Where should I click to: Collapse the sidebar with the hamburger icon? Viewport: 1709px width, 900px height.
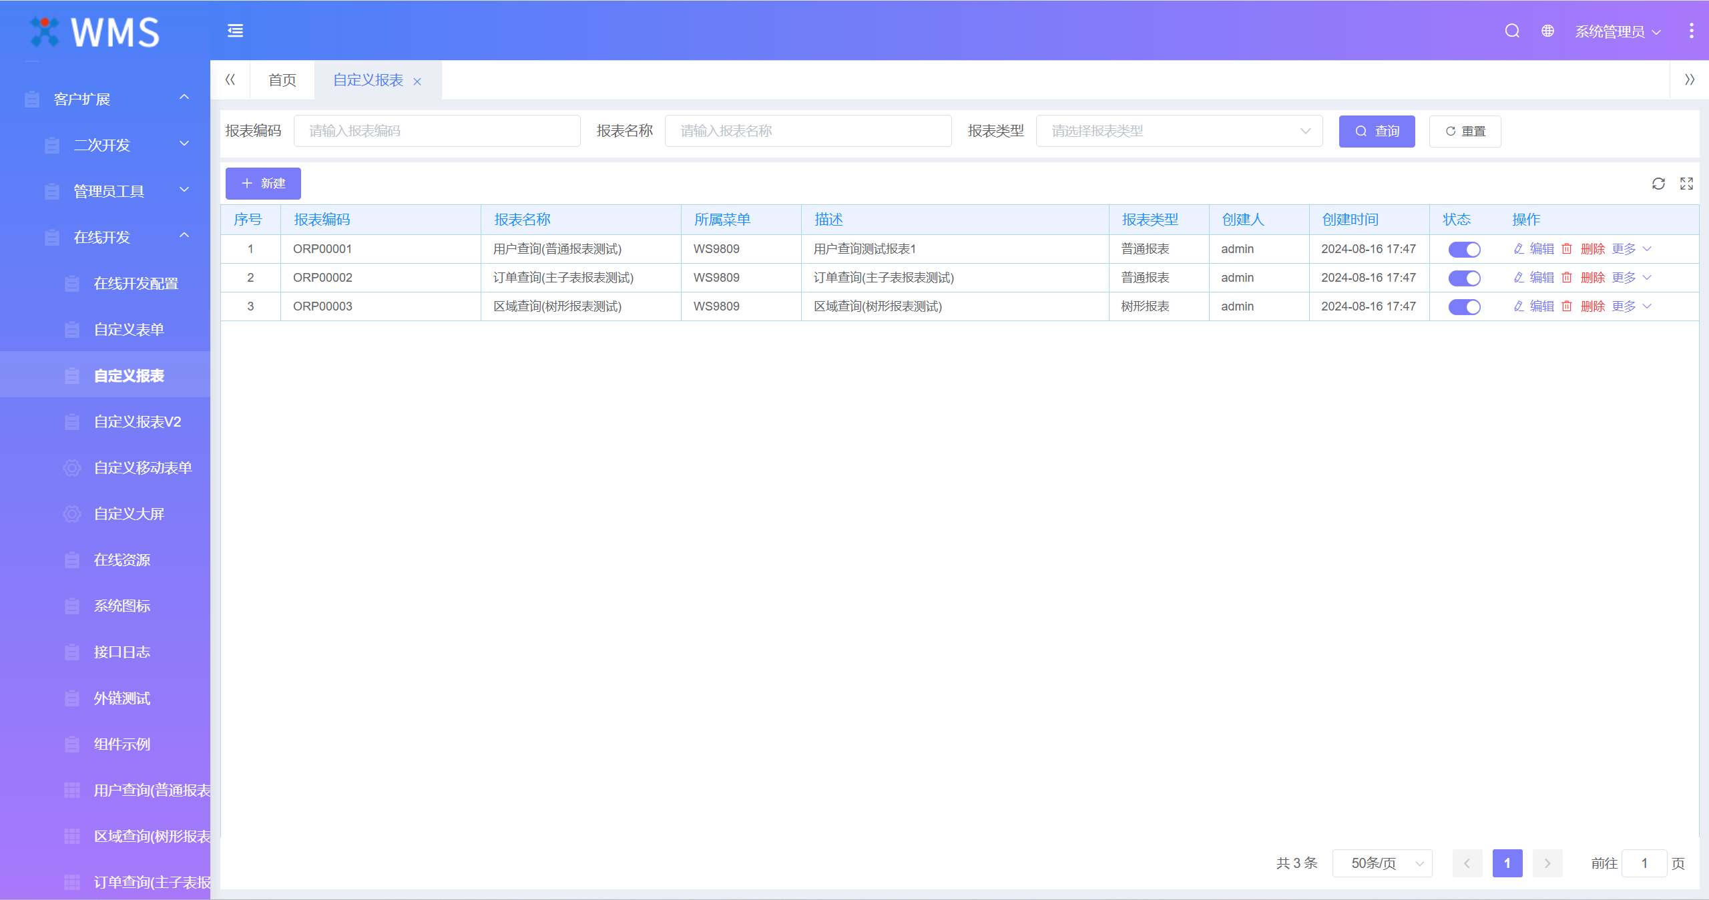pos(235,31)
